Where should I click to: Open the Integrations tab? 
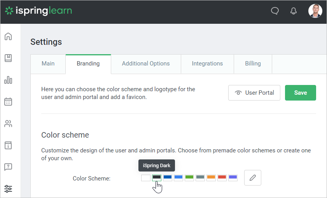[x=207, y=64]
